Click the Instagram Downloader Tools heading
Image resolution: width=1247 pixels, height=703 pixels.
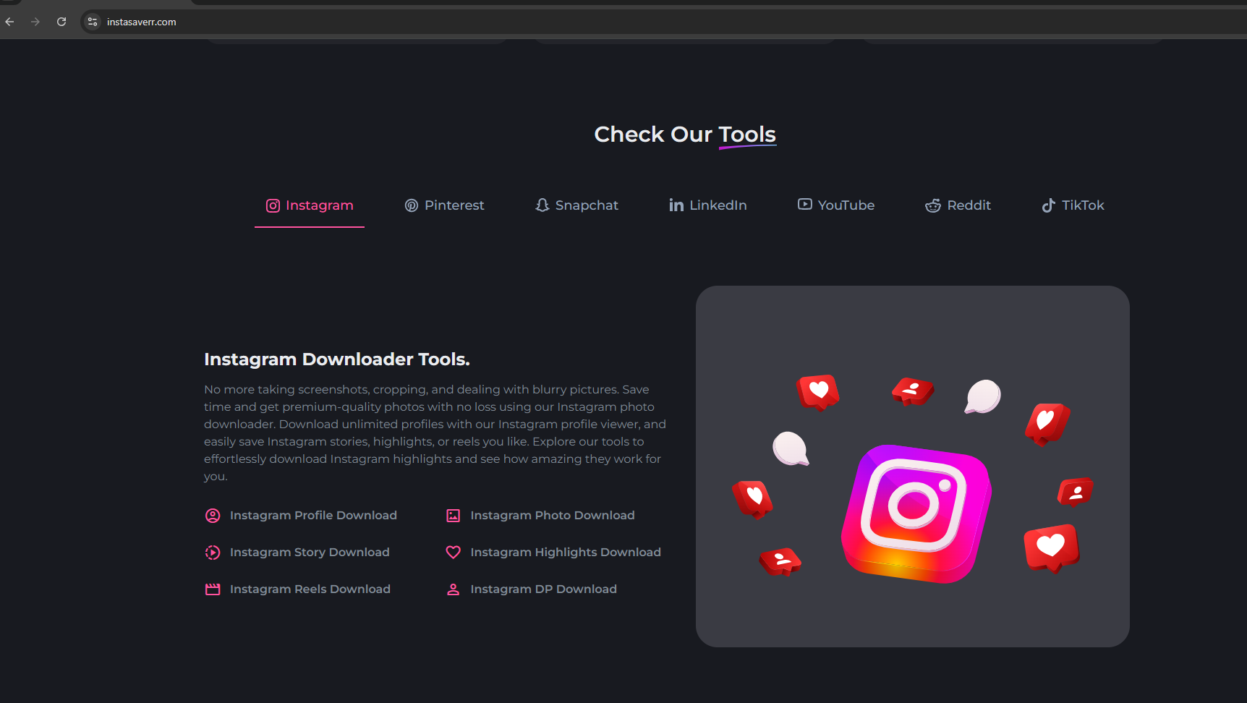click(337, 359)
